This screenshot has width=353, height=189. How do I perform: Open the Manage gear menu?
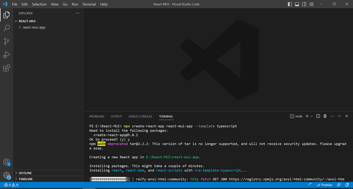pyautogui.click(x=6, y=175)
